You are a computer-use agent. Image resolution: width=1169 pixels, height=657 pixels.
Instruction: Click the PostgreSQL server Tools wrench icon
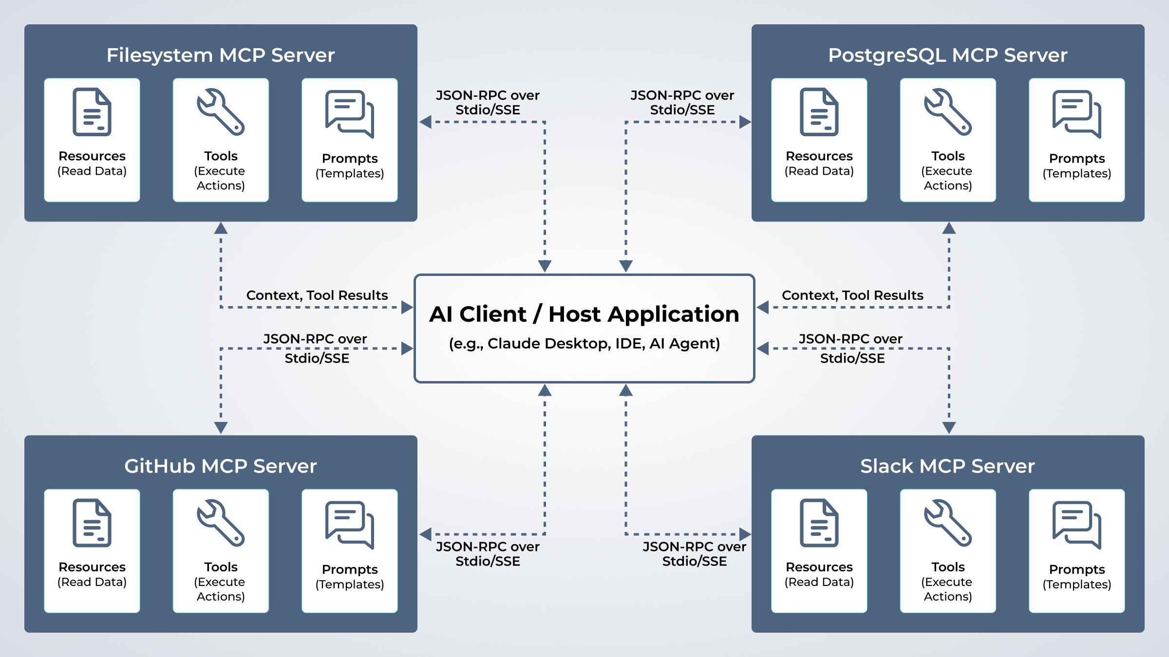click(948, 112)
